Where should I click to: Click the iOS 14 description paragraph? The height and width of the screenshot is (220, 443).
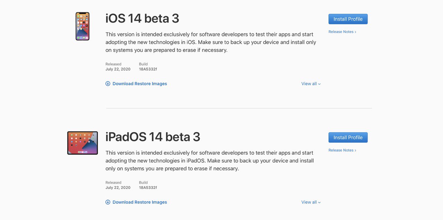click(211, 42)
